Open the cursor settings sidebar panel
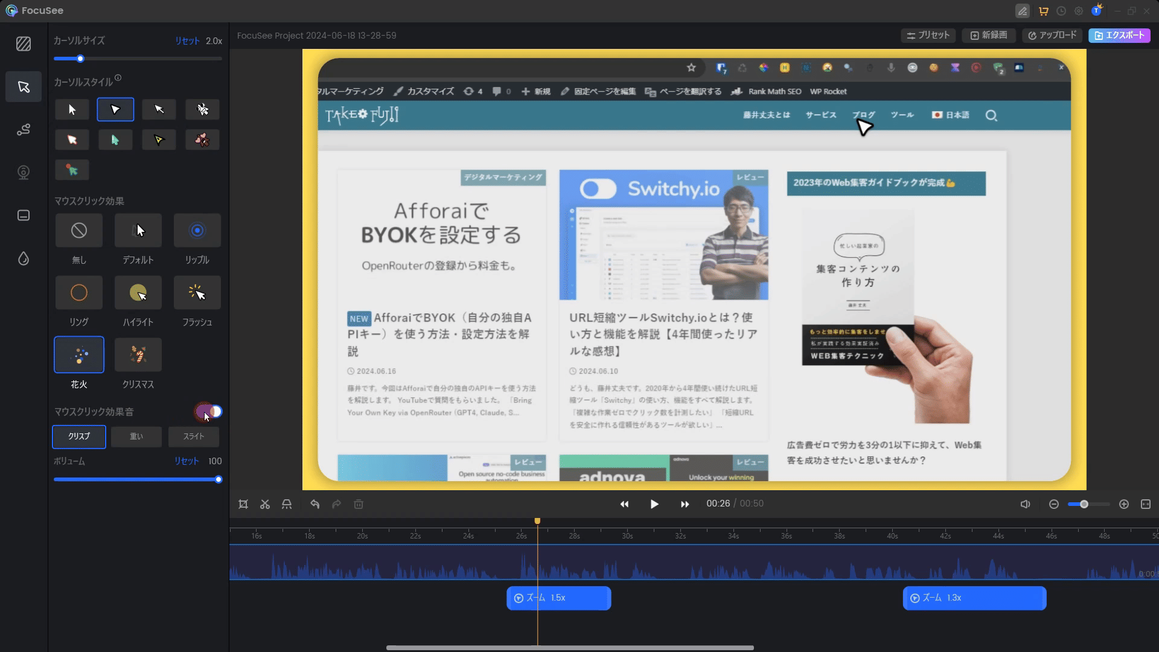The height and width of the screenshot is (652, 1159). pos(24,87)
